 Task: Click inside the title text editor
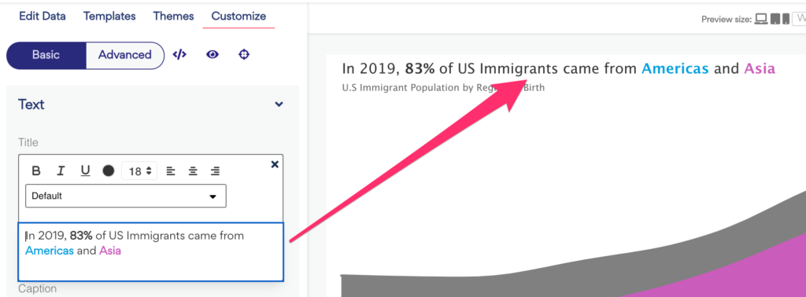[x=150, y=251]
